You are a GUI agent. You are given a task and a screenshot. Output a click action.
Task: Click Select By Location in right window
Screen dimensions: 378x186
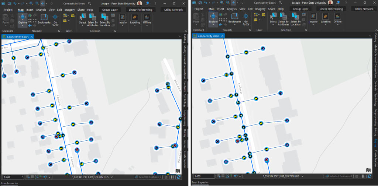(295, 19)
